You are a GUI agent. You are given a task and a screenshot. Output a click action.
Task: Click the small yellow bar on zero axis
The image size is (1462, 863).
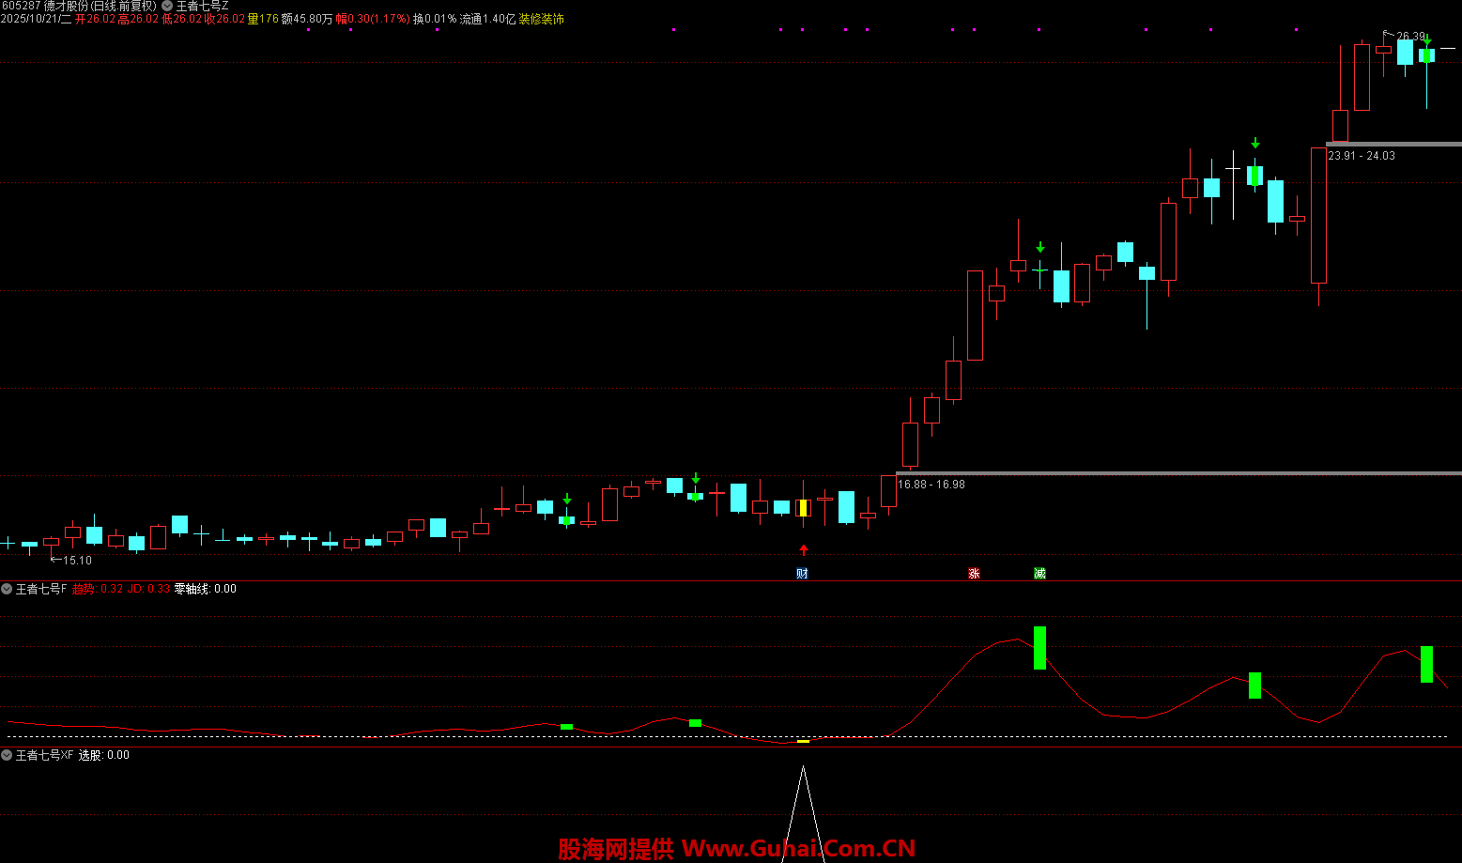(x=803, y=741)
